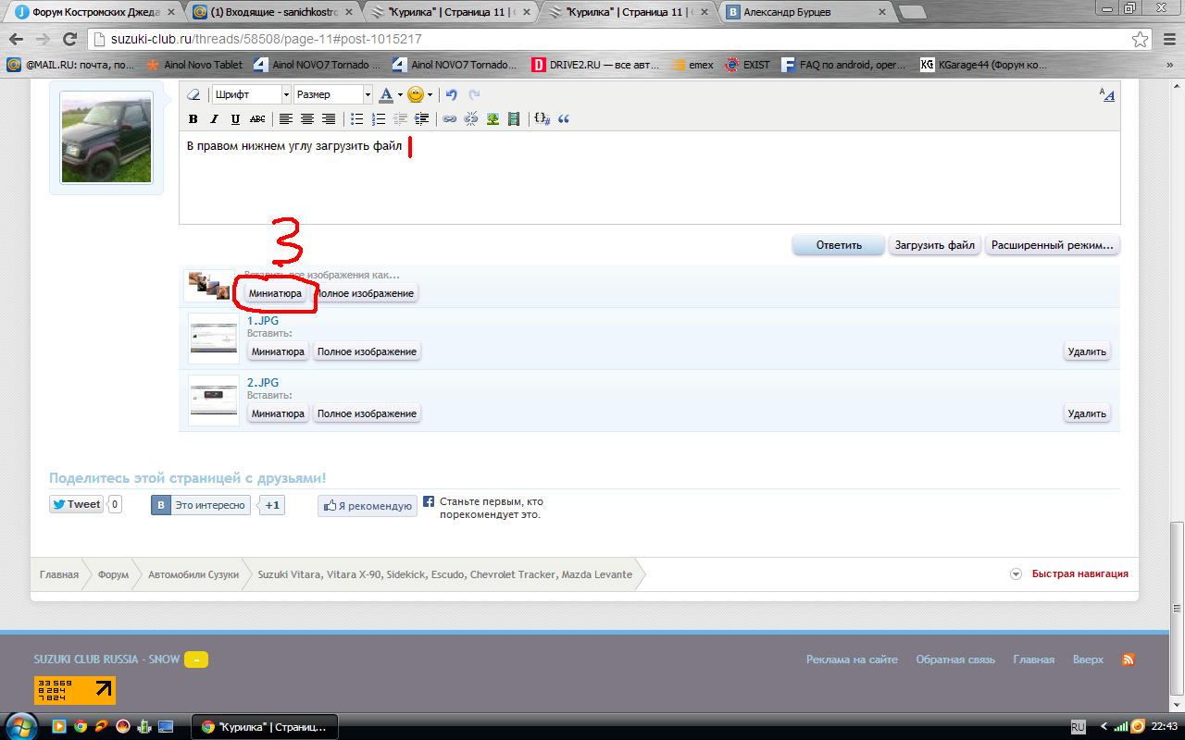Click the insert quote icon
Image resolution: width=1185 pixels, height=740 pixels.
pyautogui.click(x=563, y=119)
